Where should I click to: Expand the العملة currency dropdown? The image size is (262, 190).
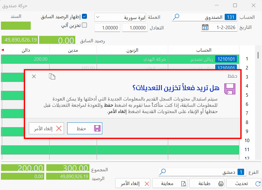click(98, 17)
